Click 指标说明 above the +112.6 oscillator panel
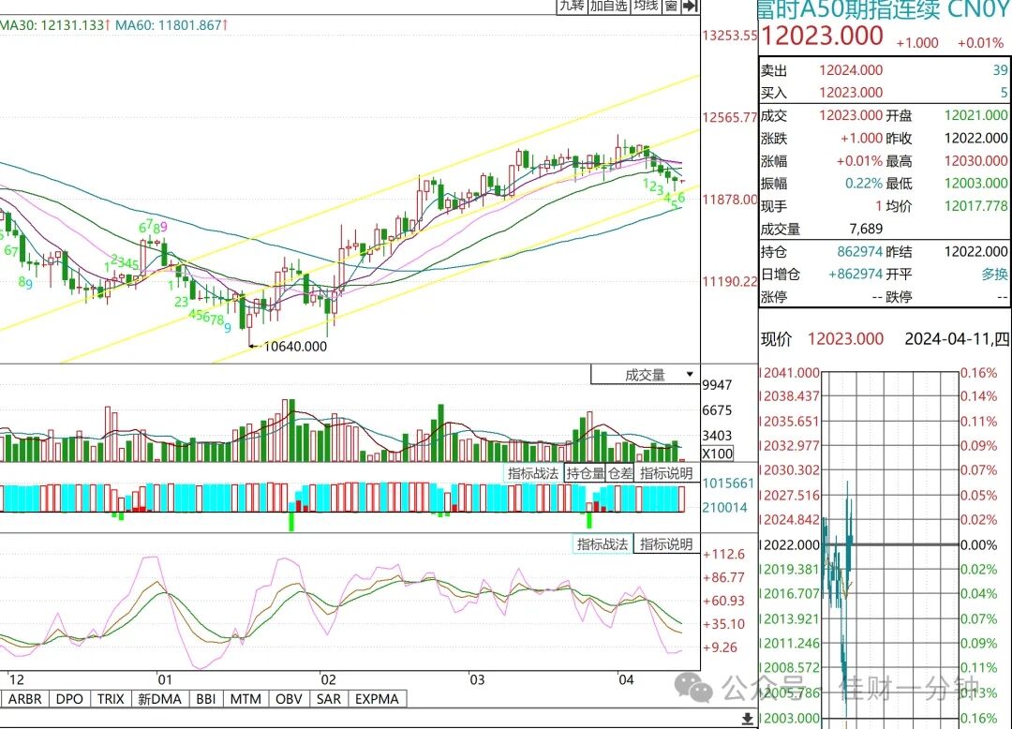Image resolution: width=1012 pixels, height=729 pixels. click(666, 543)
